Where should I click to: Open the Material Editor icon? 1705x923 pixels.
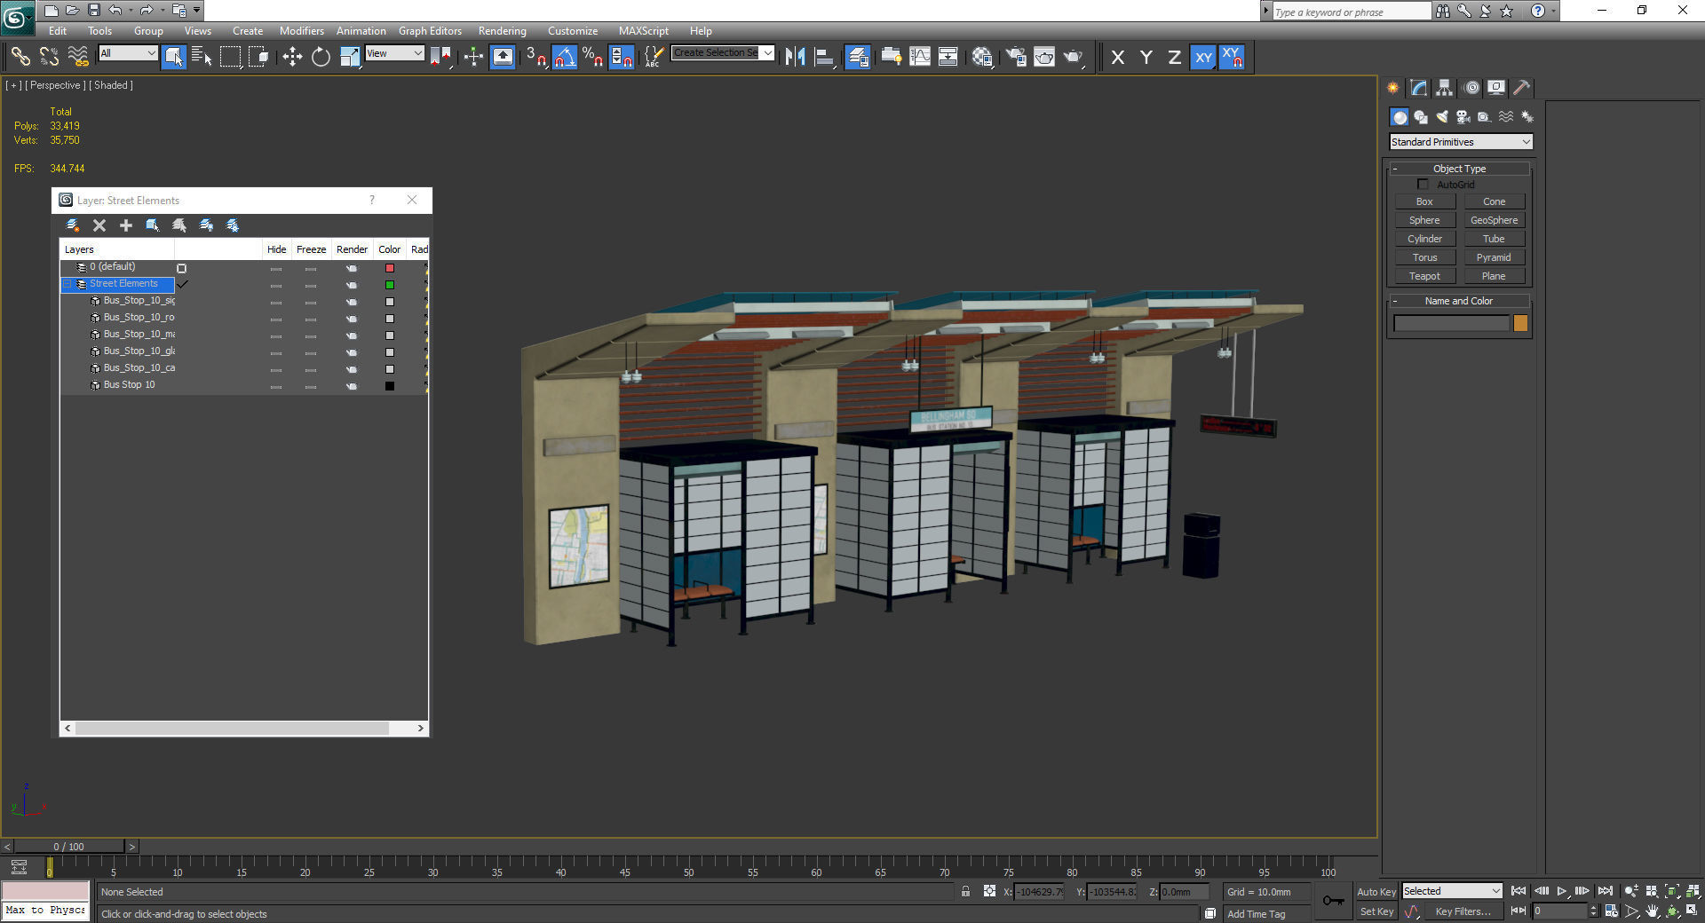point(982,57)
